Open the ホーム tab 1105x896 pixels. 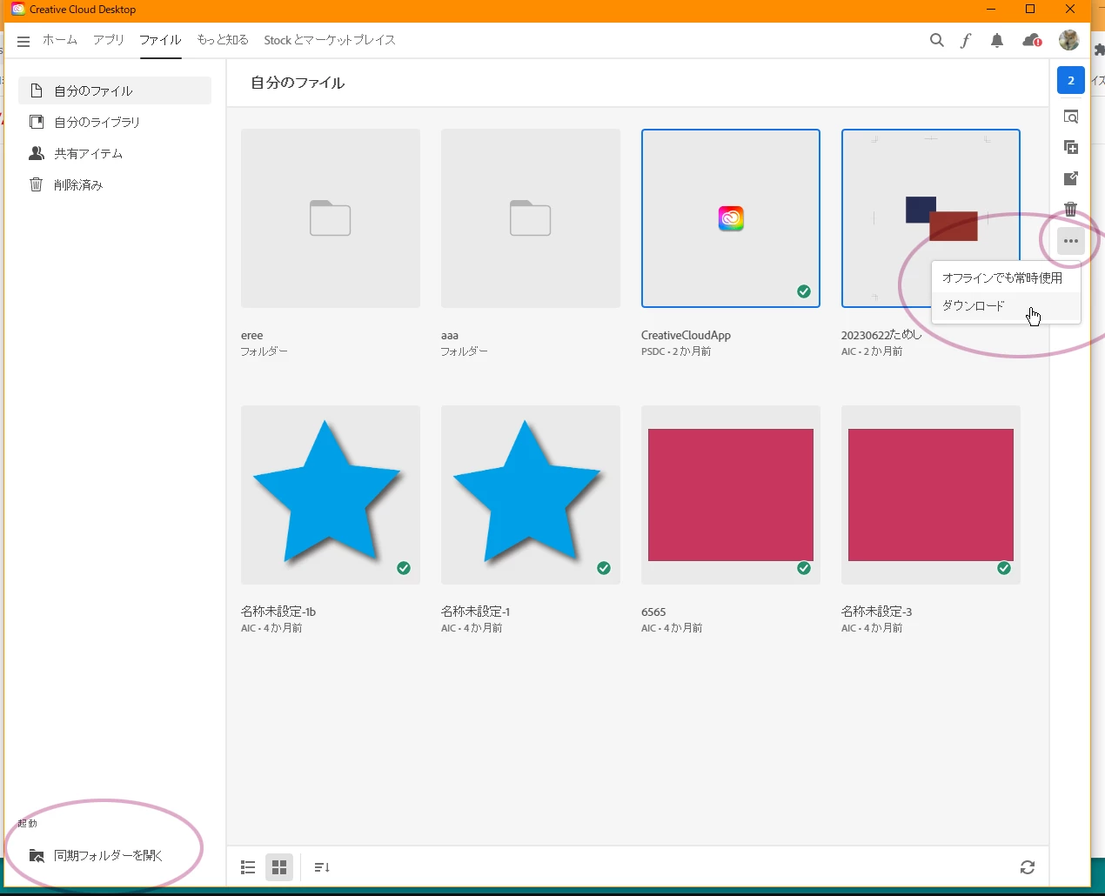60,40
